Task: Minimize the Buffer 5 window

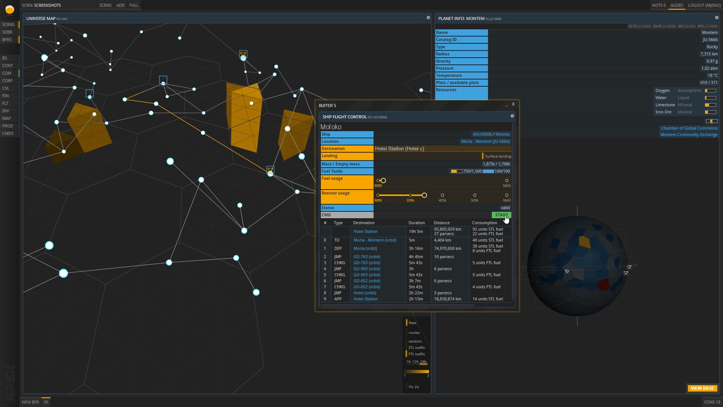Action: [x=506, y=106]
